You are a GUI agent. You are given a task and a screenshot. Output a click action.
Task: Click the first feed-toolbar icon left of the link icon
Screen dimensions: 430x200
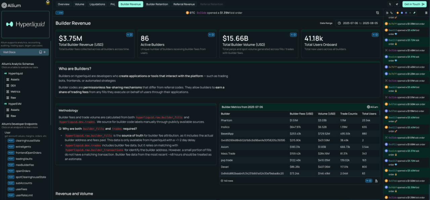point(387,13)
